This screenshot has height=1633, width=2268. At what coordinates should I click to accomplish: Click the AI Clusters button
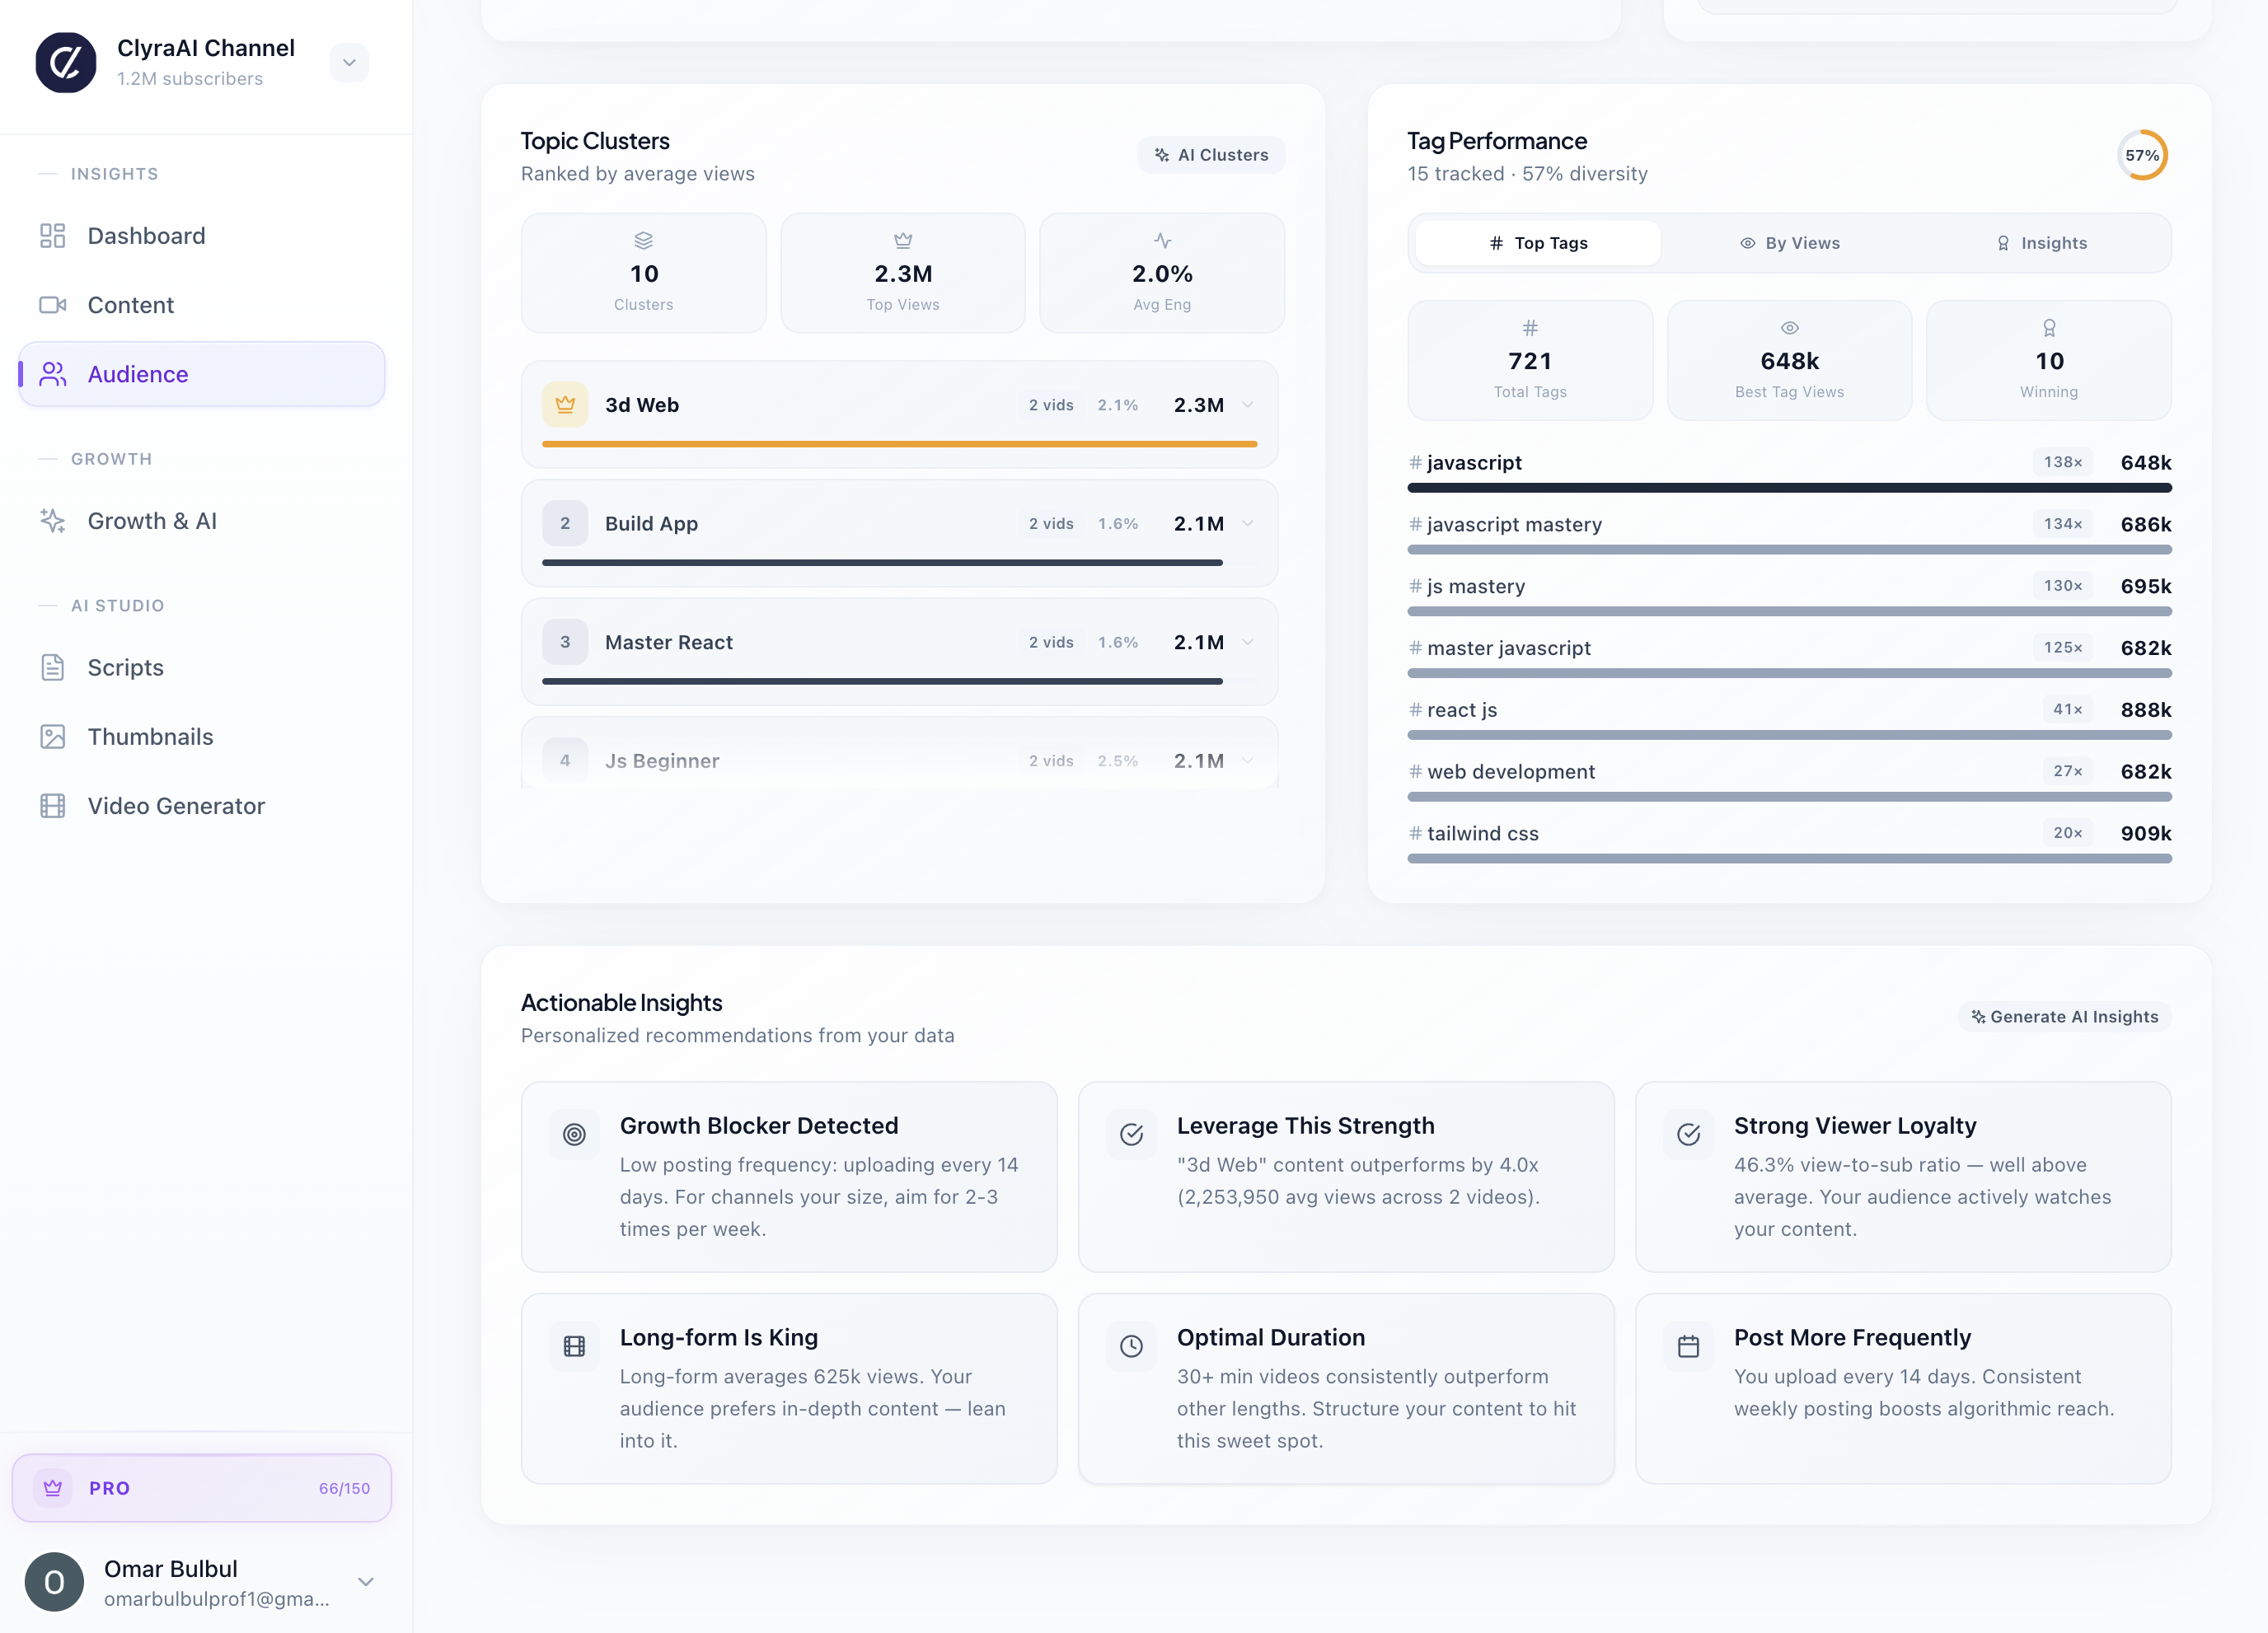pos(1210,155)
